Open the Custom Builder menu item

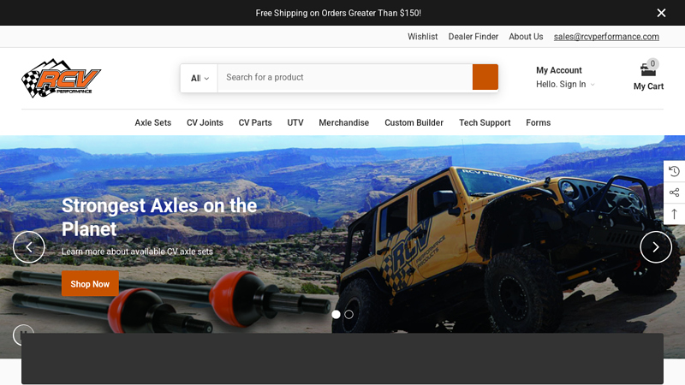(x=414, y=123)
